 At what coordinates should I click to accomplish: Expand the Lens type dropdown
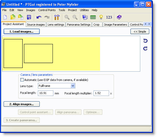[73, 86]
